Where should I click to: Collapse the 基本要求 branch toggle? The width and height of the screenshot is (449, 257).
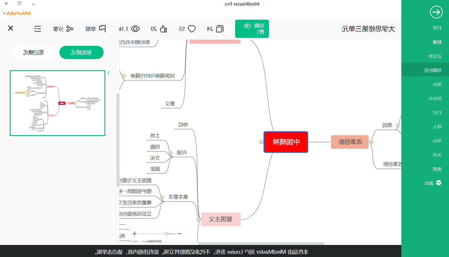pos(162,197)
